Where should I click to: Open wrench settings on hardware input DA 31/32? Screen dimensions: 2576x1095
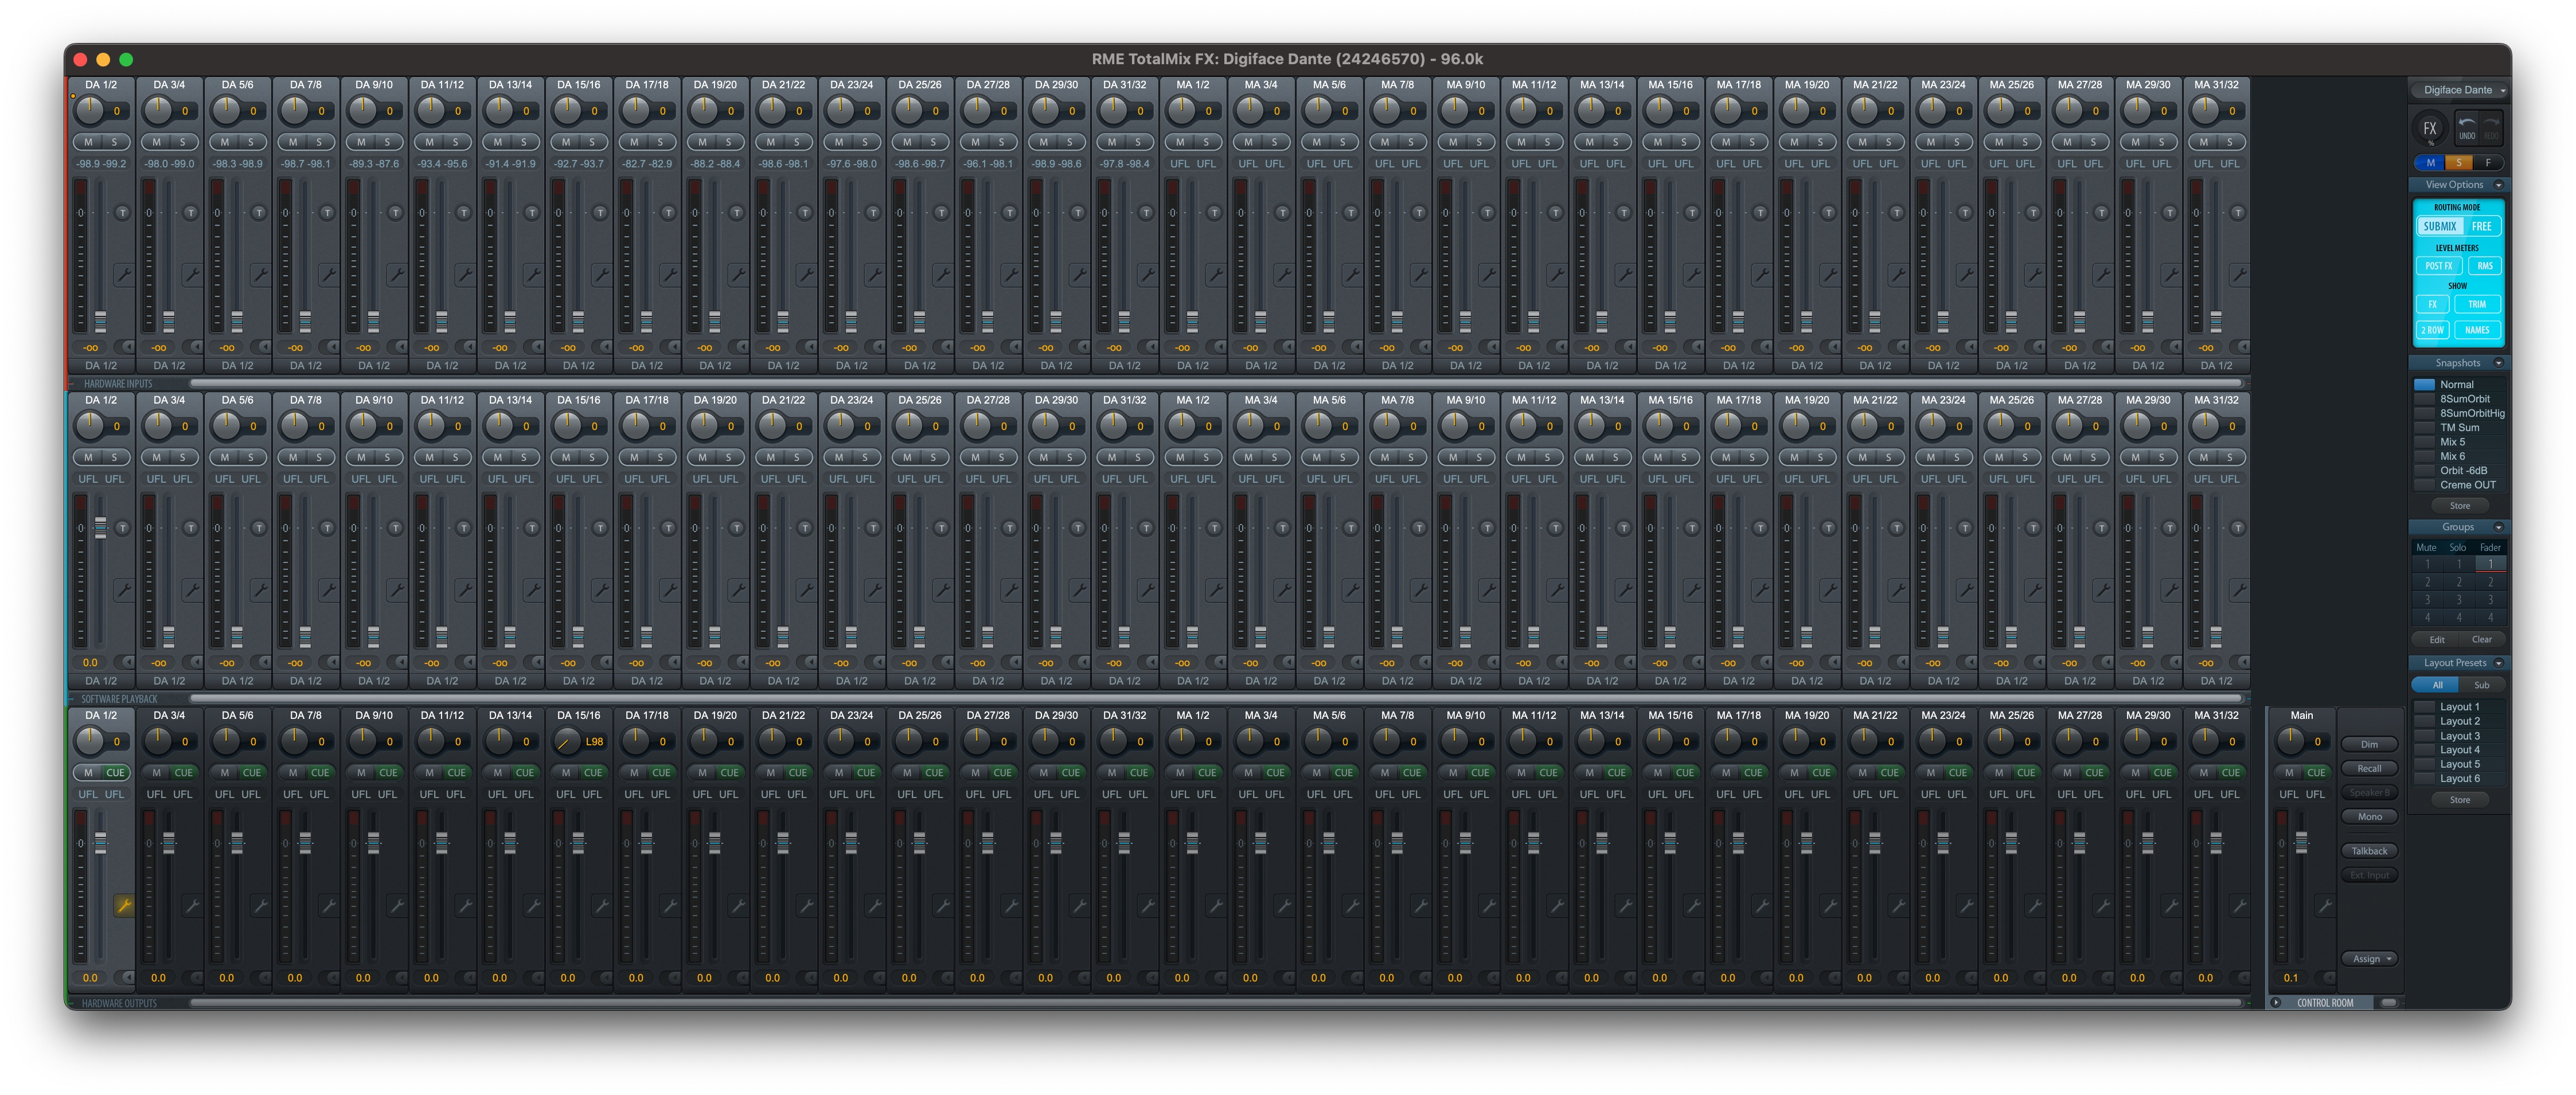[x=1147, y=274]
